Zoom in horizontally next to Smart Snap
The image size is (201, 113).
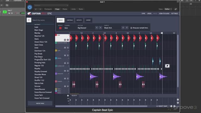click(x=174, y=106)
